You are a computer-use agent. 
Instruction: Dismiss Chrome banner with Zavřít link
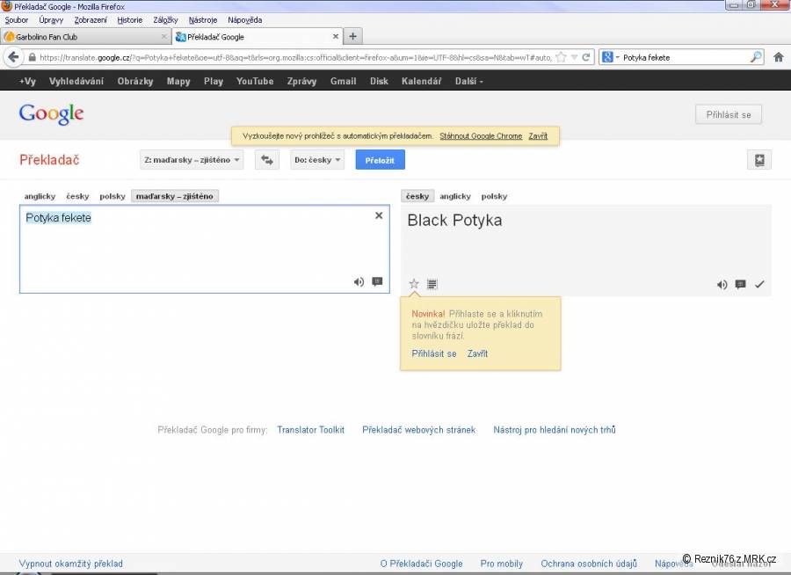click(538, 135)
